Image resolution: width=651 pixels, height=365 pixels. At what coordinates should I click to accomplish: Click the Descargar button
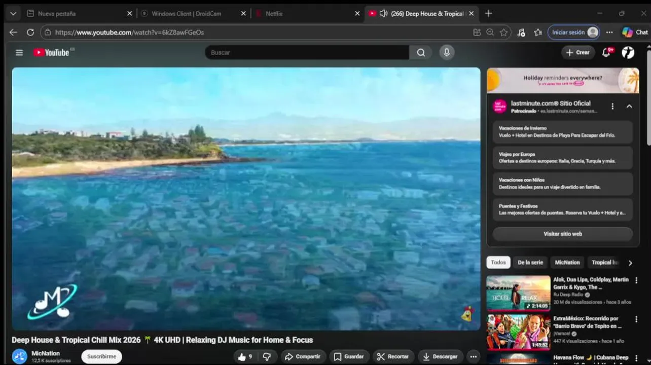[x=441, y=357]
